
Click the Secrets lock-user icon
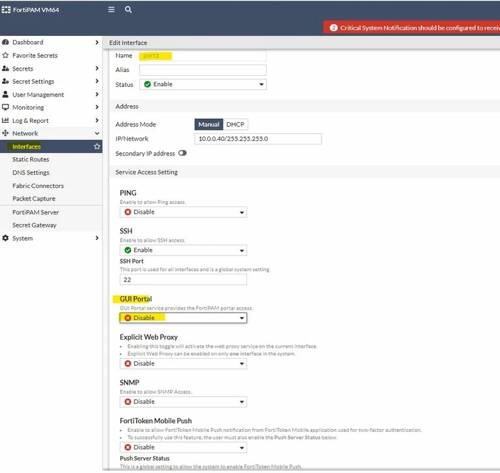pos(5,69)
